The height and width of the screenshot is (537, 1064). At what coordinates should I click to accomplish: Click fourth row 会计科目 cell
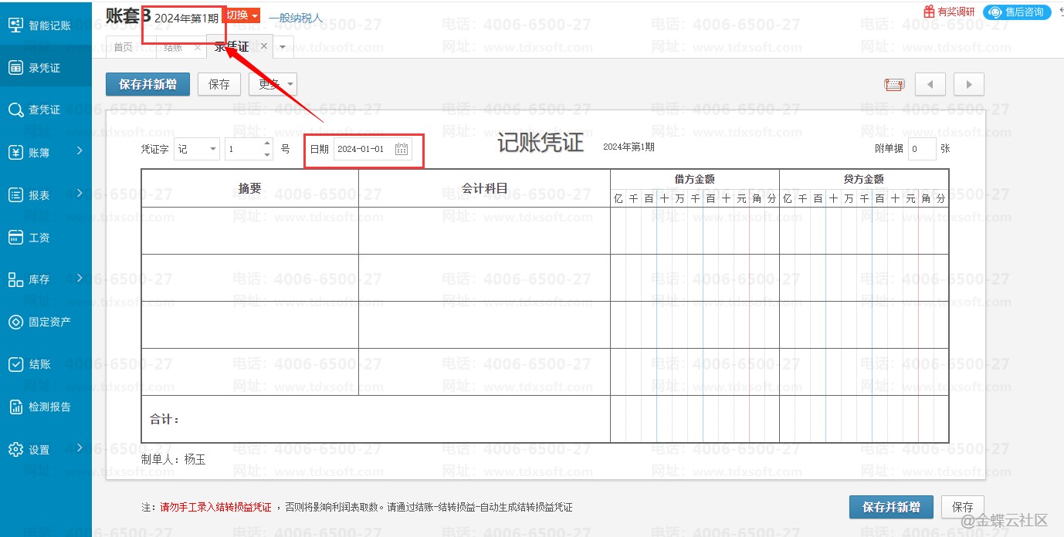pos(484,372)
